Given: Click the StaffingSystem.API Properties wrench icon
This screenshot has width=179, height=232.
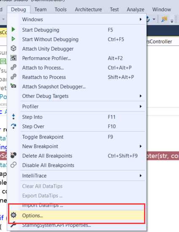Looking at the screenshot, I should pyautogui.click(x=13, y=224).
